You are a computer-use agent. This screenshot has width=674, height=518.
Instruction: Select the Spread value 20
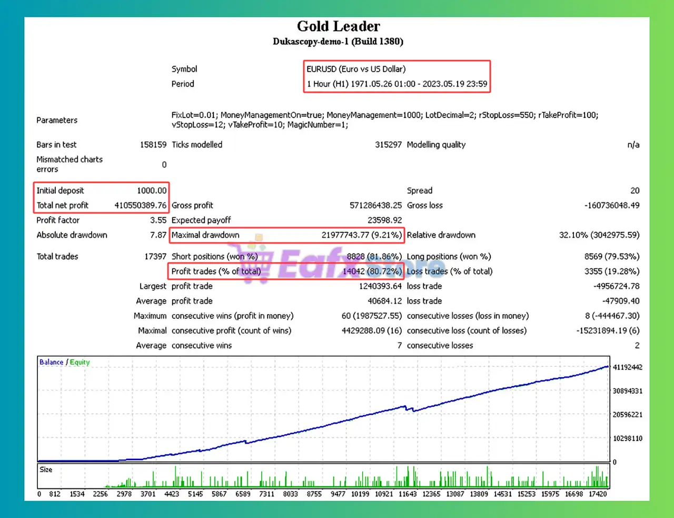[x=635, y=190]
